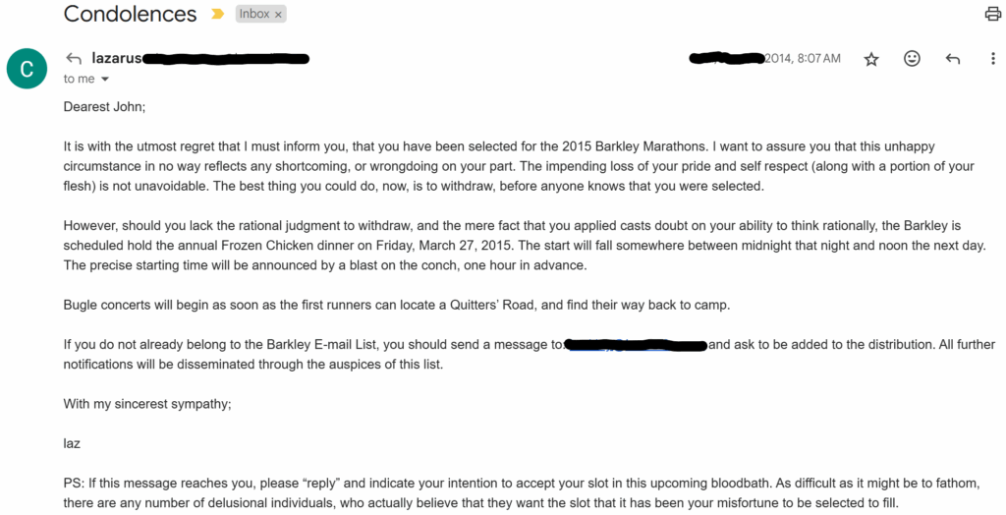Select the Condolences subject heading
The width and height of the screenshot is (1006, 515).
pos(131,14)
